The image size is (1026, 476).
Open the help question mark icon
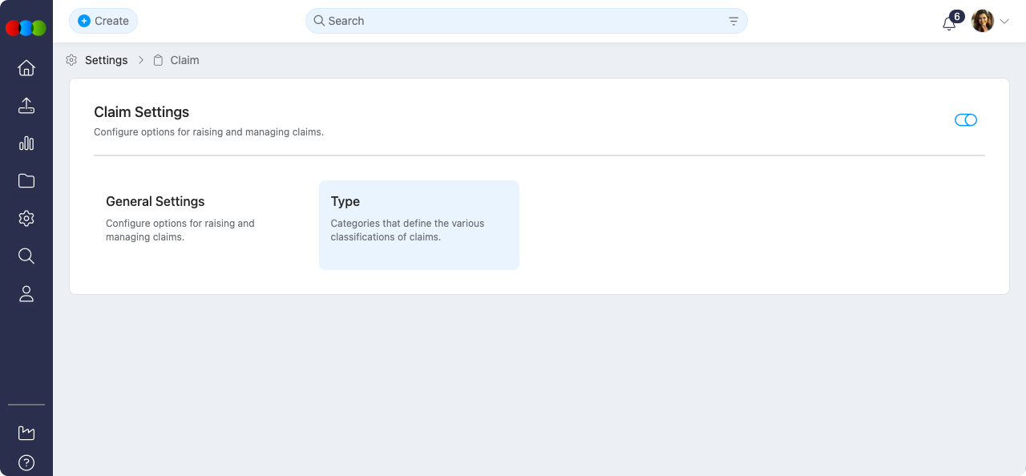pyautogui.click(x=26, y=462)
